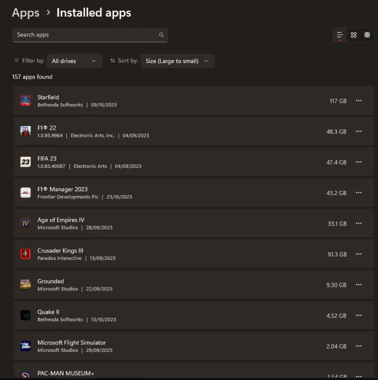Select the FIFA 23 app name

click(47, 158)
